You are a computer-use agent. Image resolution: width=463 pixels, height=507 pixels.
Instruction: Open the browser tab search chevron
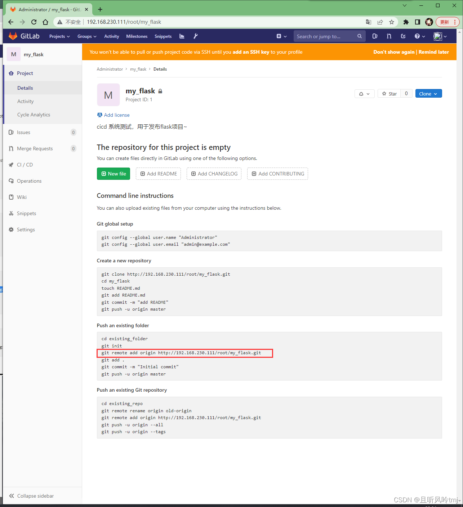point(405,5)
